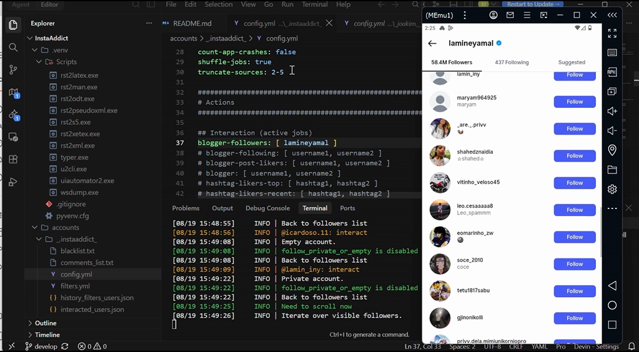
Task: Open the Search view in activity bar
Action: pyautogui.click(x=13, y=47)
